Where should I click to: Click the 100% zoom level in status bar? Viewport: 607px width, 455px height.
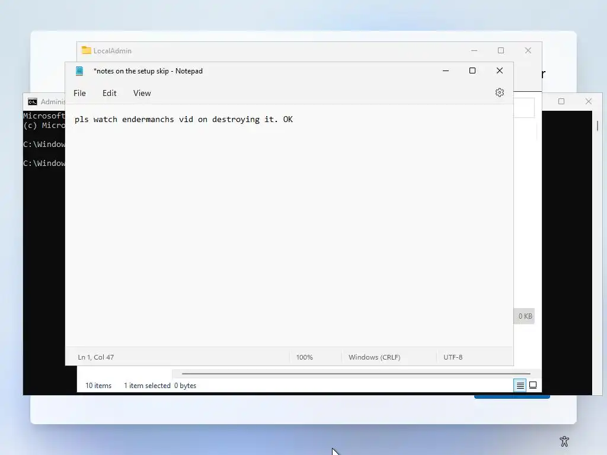[x=304, y=357]
